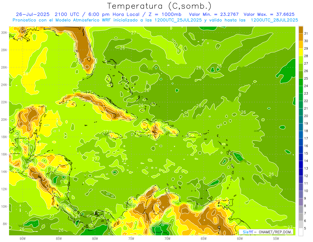Click the 26N latitude axis label
The height and width of the screenshot is (242, 313).
[x=4, y=67]
